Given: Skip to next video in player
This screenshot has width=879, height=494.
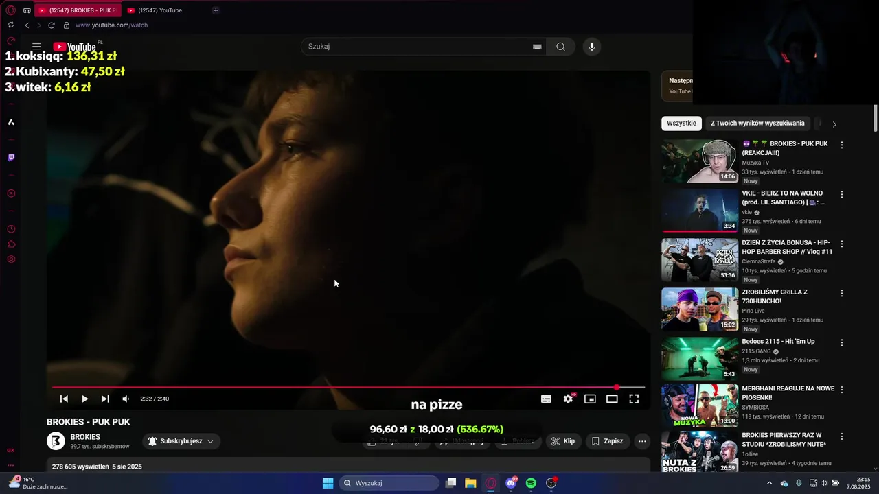Looking at the screenshot, I should tap(105, 399).
